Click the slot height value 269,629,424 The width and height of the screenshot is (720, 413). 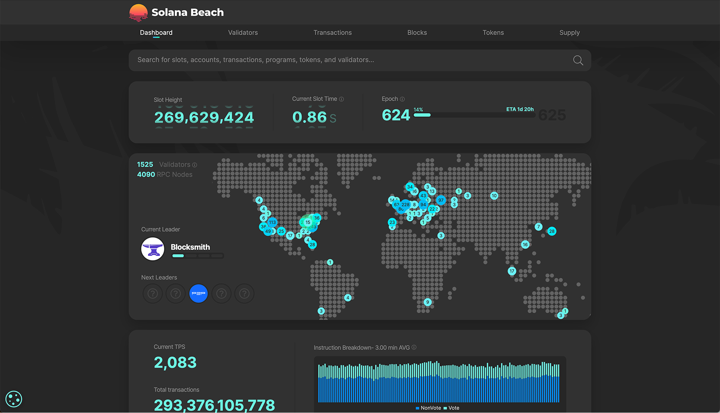point(204,118)
